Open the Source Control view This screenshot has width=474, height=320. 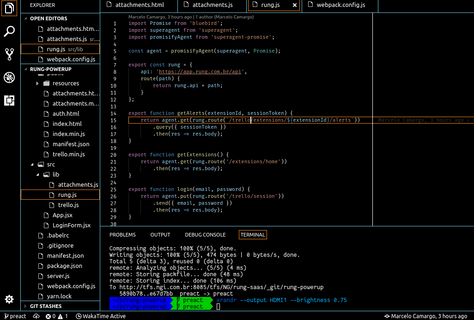pos(9,54)
